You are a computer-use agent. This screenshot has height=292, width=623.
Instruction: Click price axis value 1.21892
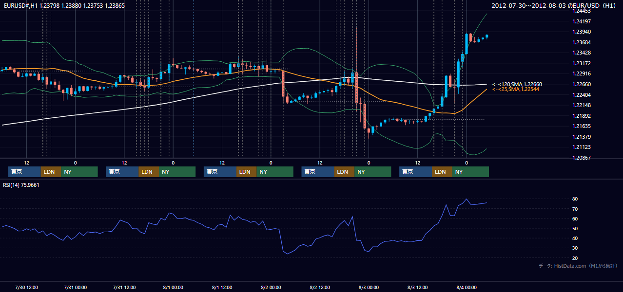tap(582, 116)
